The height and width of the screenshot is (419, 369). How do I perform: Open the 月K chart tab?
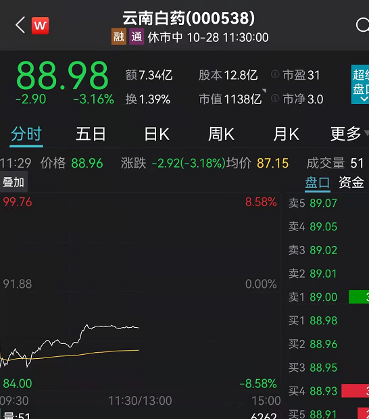coord(286,134)
